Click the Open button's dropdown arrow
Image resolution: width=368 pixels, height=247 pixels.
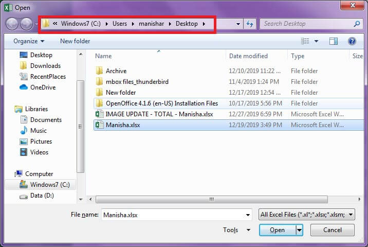click(x=299, y=230)
